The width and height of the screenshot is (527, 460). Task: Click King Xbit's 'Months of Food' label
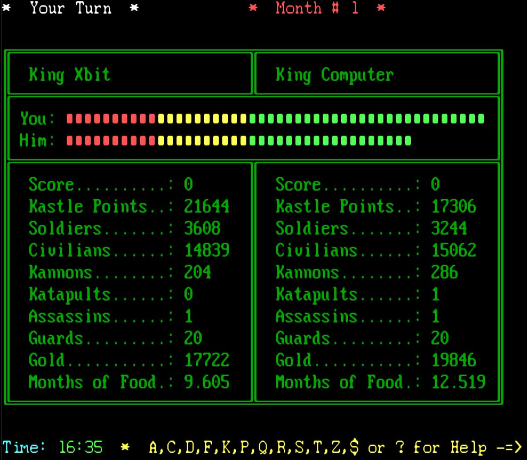click(92, 382)
